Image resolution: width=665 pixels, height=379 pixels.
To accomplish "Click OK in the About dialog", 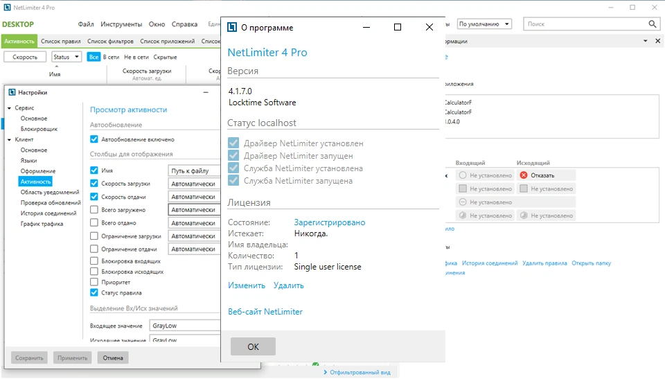I will pos(254,346).
